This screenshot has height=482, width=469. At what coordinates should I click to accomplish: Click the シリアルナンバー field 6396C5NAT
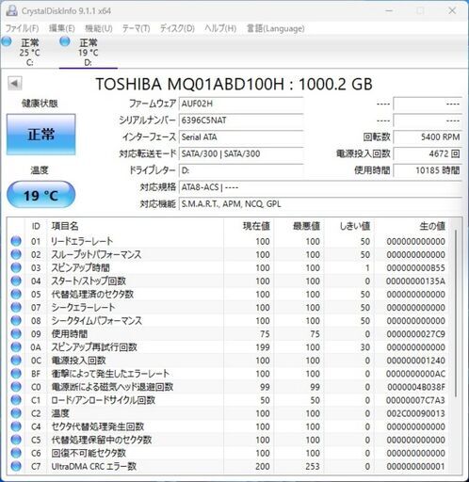[x=241, y=120]
